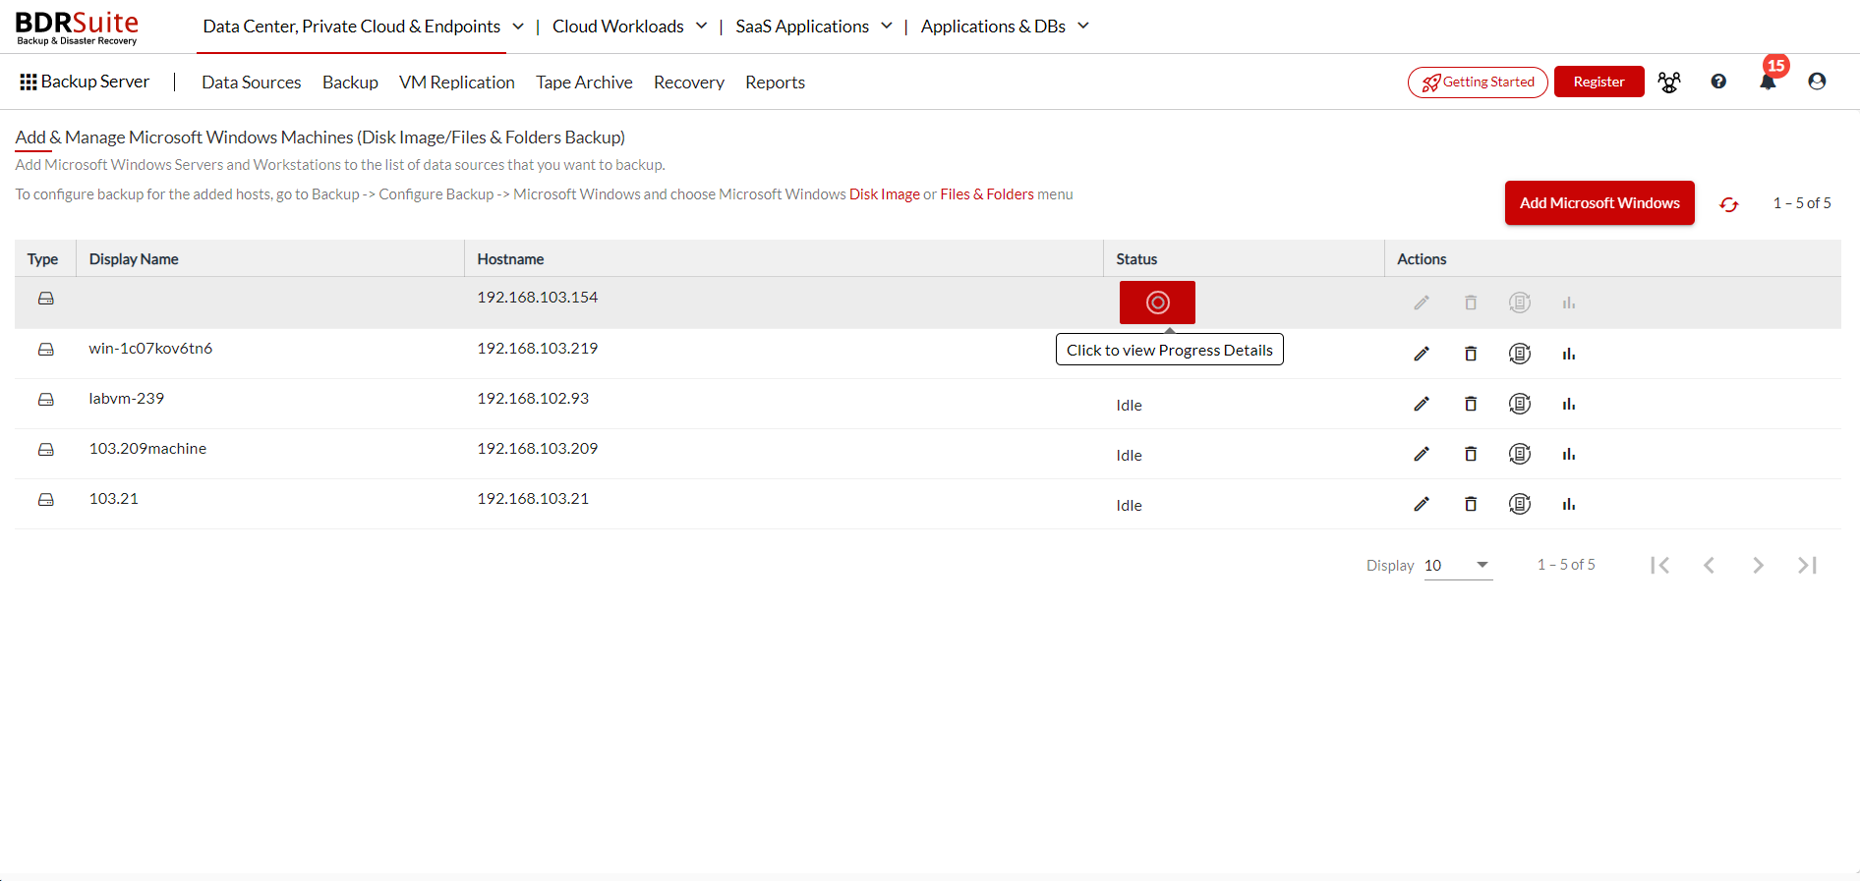This screenshot has height=881, width=1860.
Task: Click the Idle status for labvm-239
Action: 1129,406
